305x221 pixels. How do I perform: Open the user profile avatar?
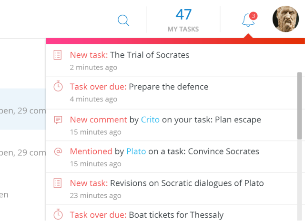tap(285, 19)
